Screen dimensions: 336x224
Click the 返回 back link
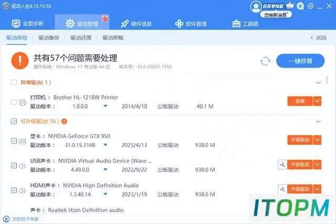pyautogui.click(x=318, y=38)
